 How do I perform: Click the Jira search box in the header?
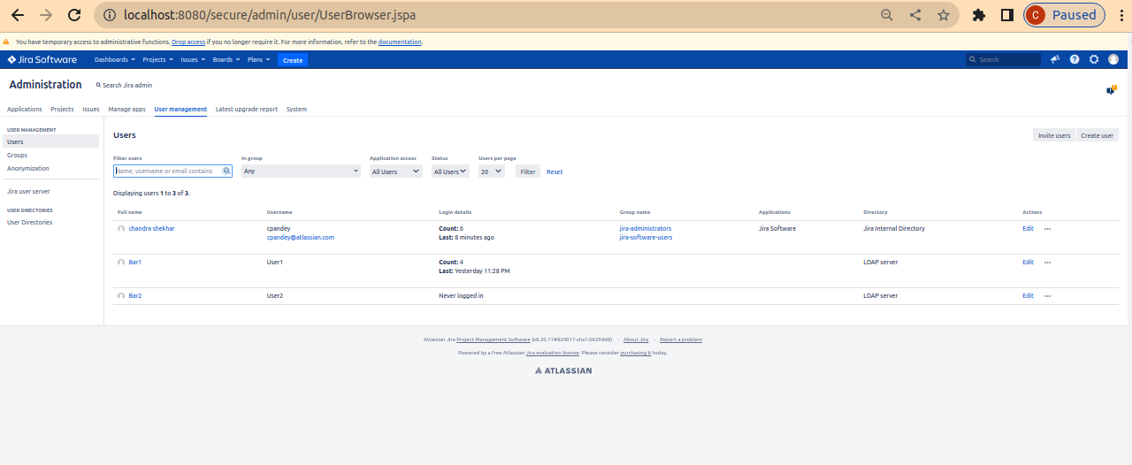click(1004, 59)
